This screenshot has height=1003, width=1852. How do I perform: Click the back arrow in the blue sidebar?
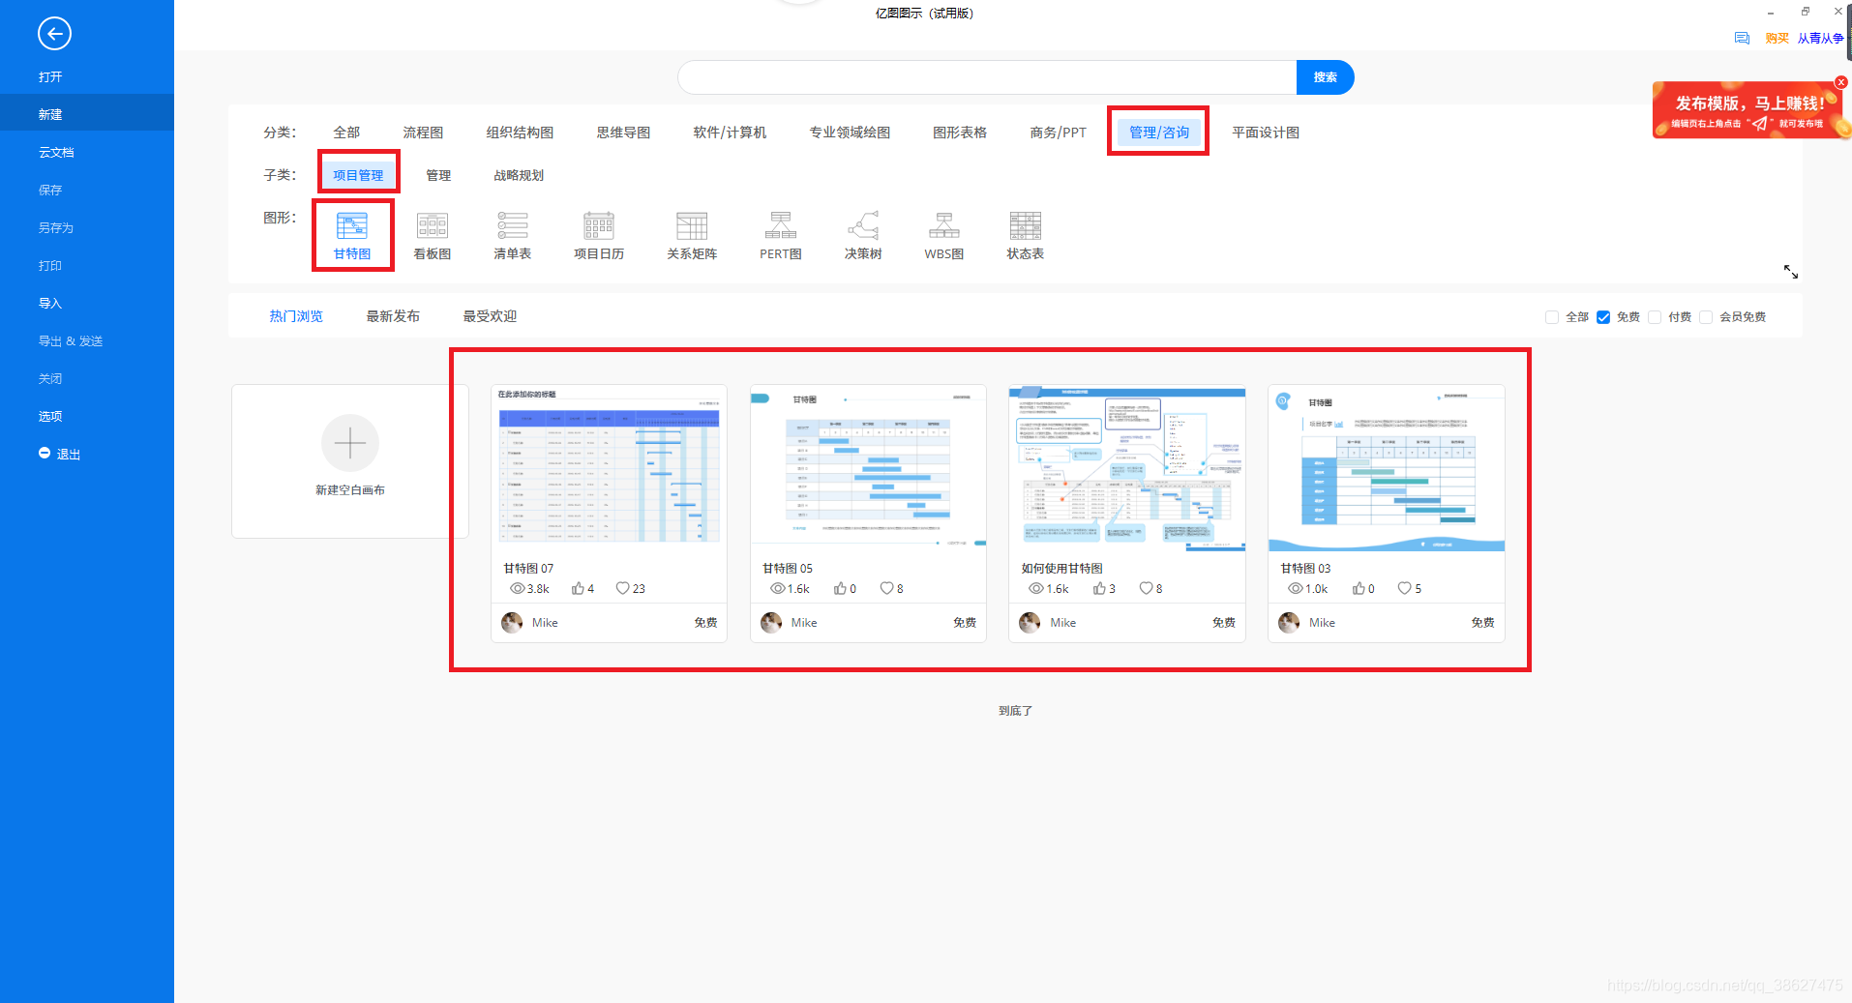point(54,34)
